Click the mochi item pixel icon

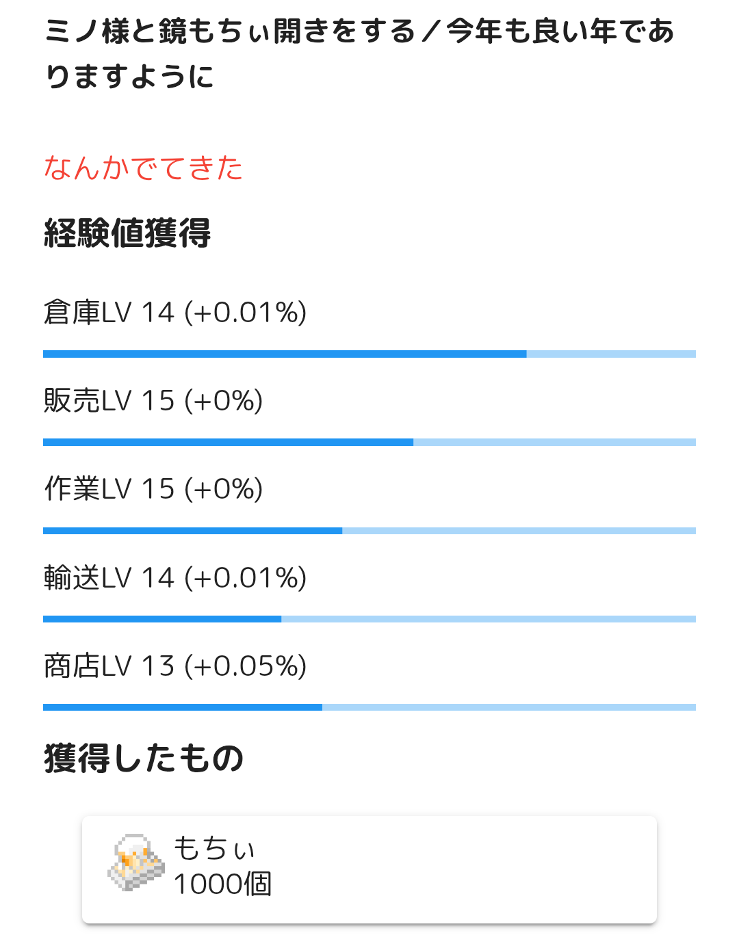point(136,863)
